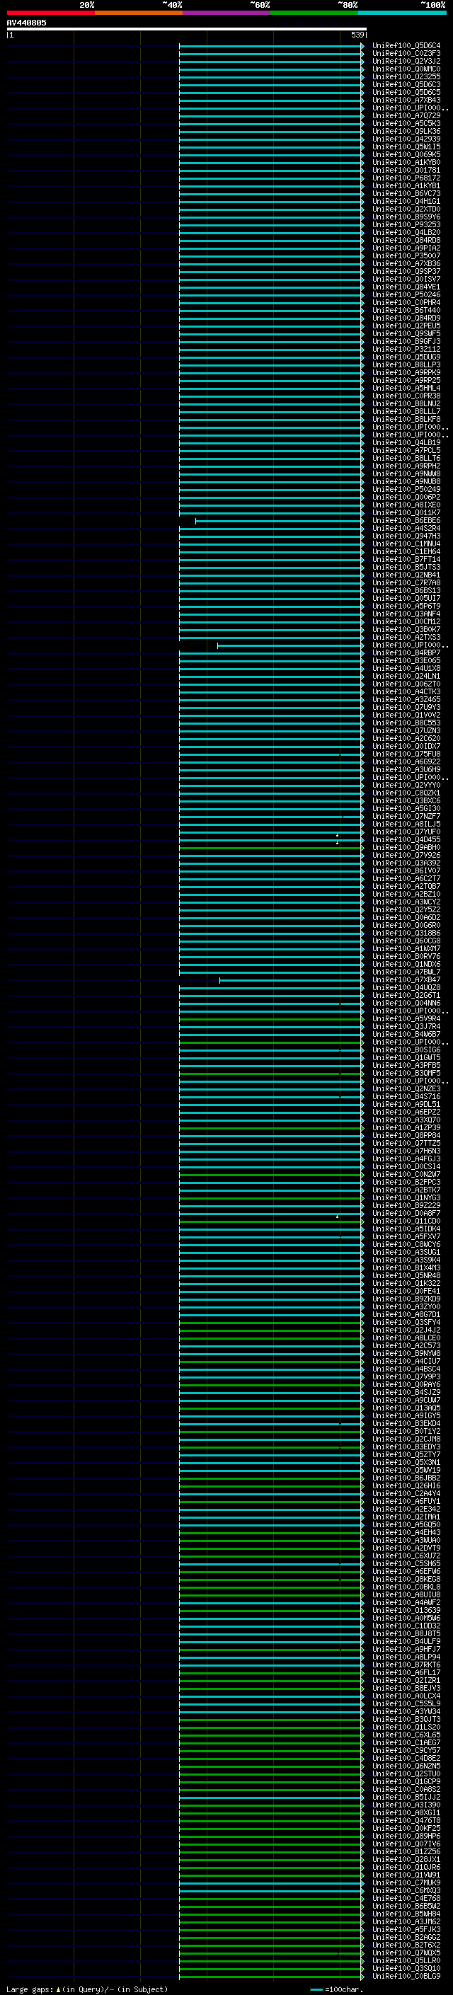Select subject label UniRef100_B0RV76

point(406,957)
